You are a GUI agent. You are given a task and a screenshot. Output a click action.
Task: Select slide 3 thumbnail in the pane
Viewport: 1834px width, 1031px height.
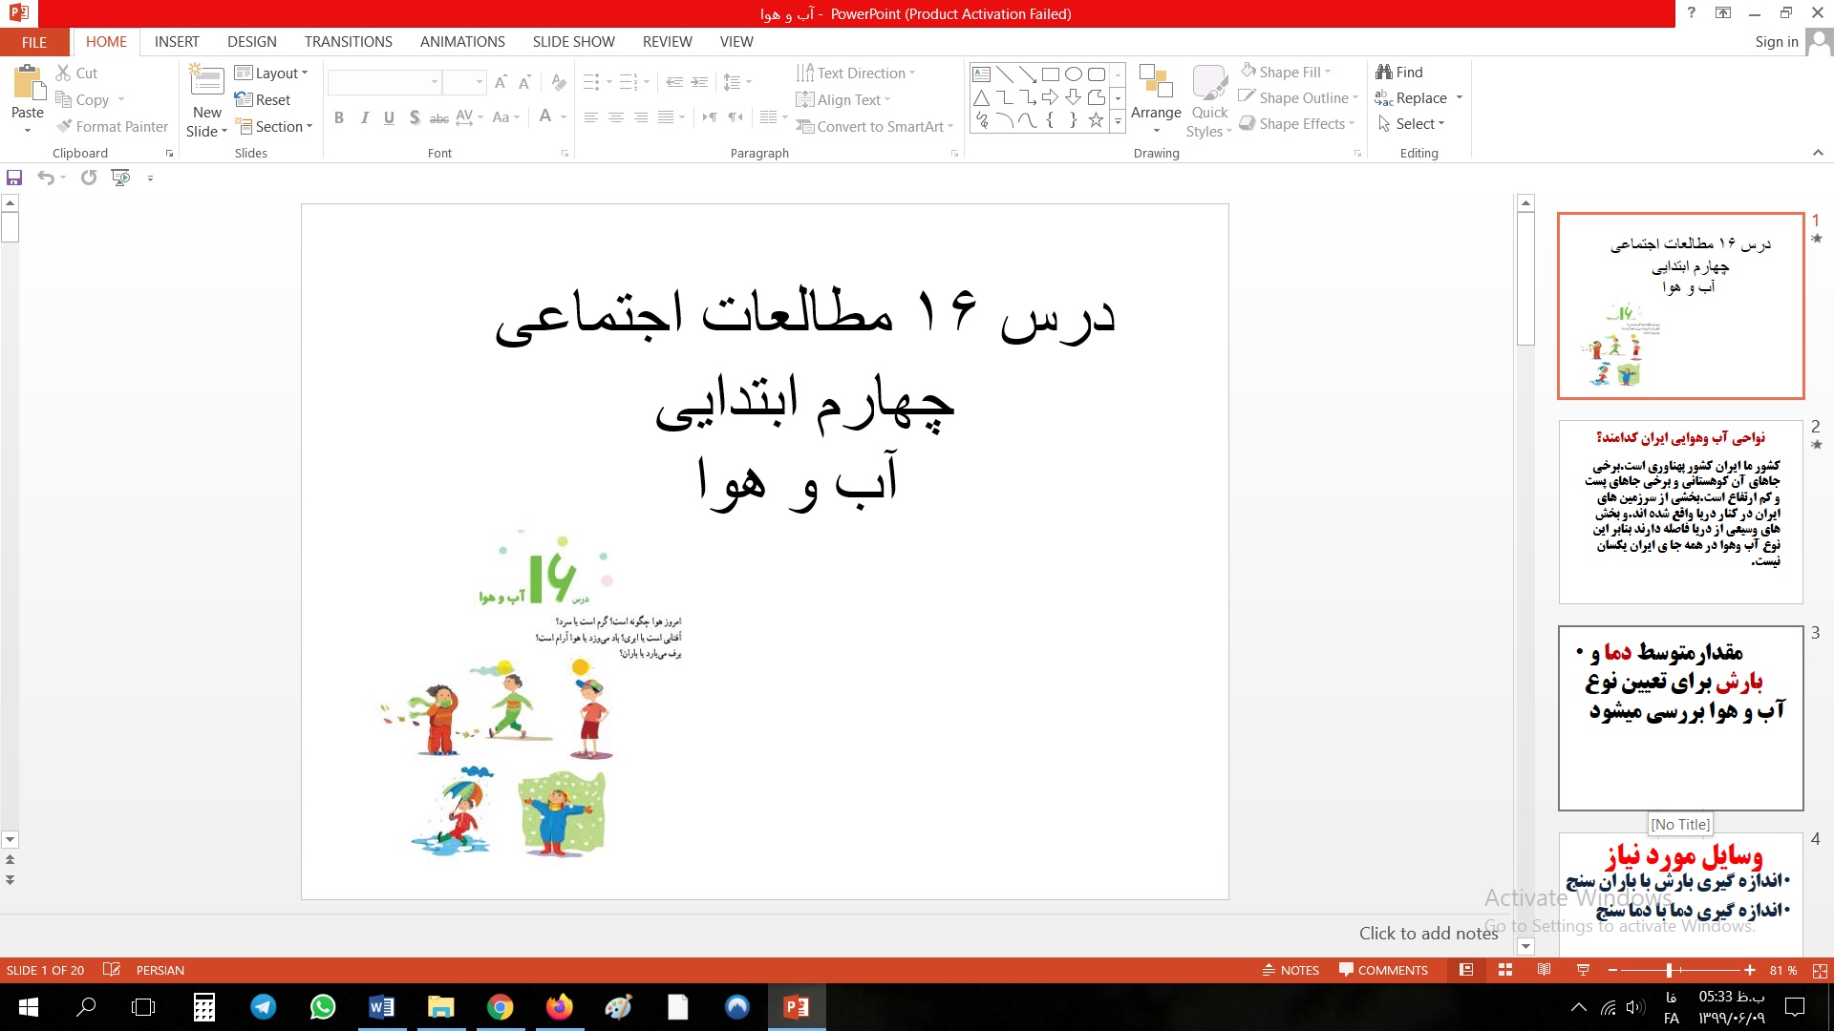(x=1680, y=716)
